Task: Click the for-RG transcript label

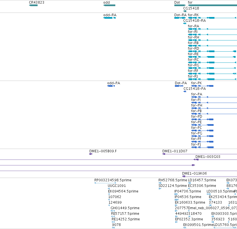Action: (x=194, y=65)
